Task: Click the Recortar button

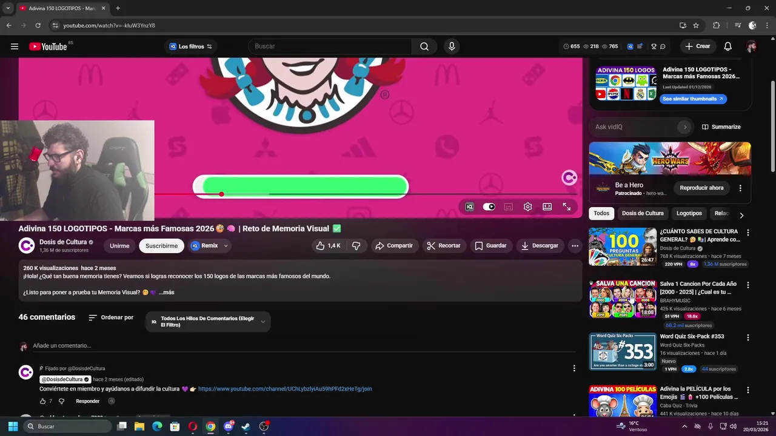Action: 444,246
